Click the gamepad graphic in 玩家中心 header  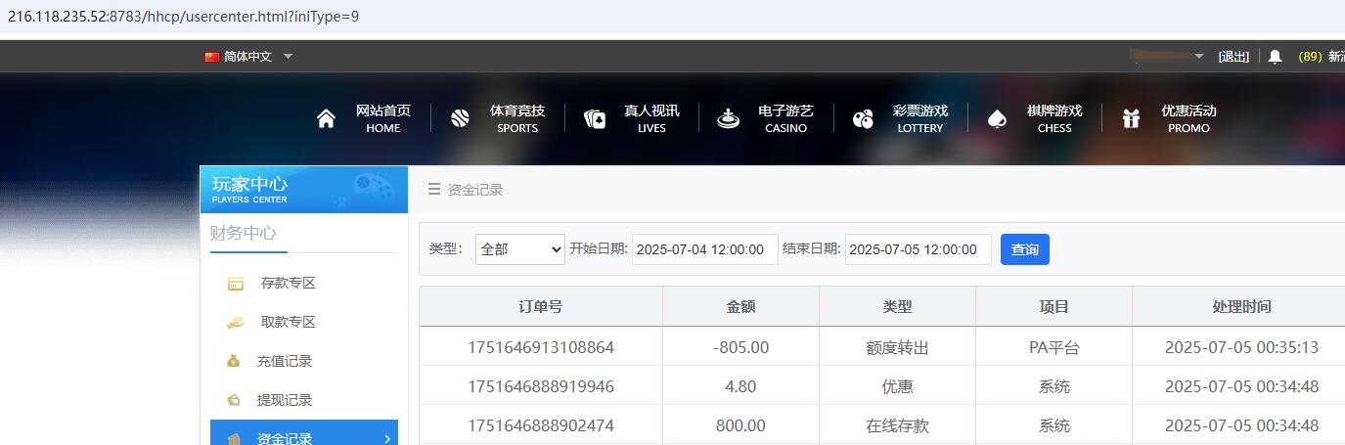(x=375, y=187)
